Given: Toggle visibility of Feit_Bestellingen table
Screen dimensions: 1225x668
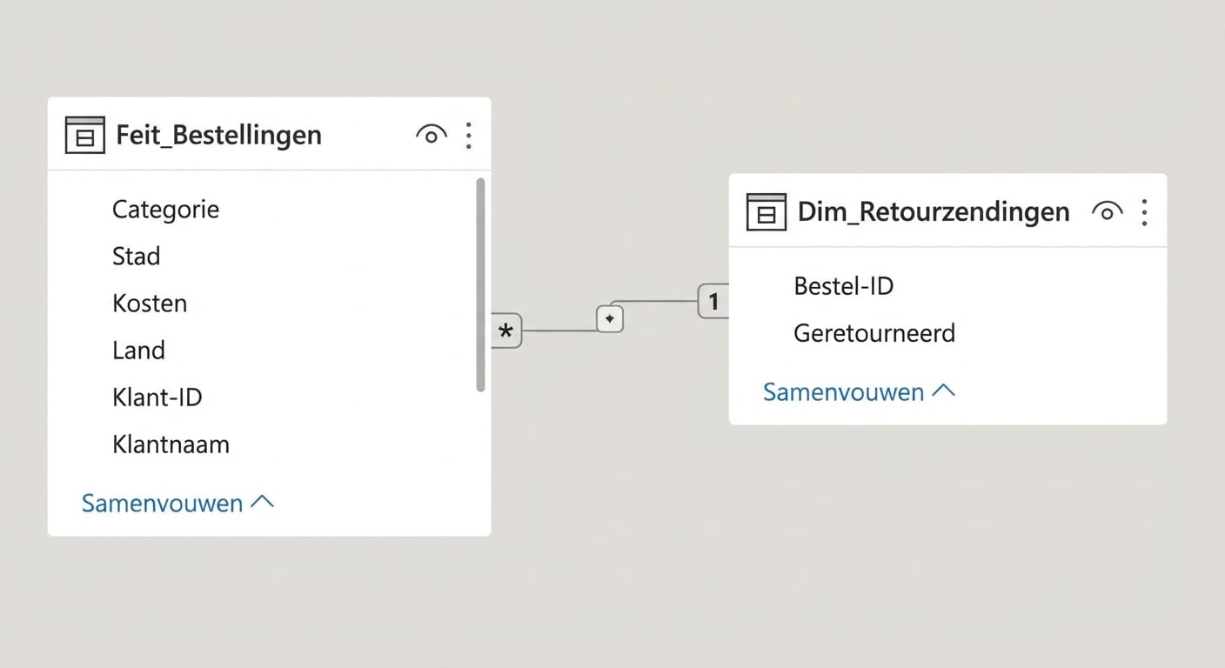Looking at the screenshot, I should click(431, 135).
